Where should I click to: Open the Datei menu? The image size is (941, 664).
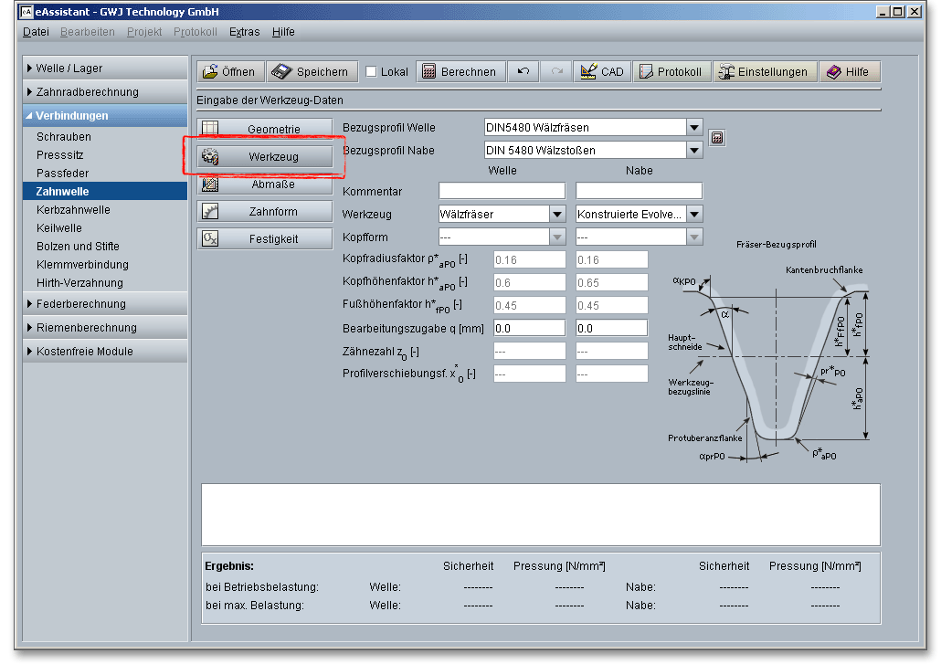tap(36, 32)
